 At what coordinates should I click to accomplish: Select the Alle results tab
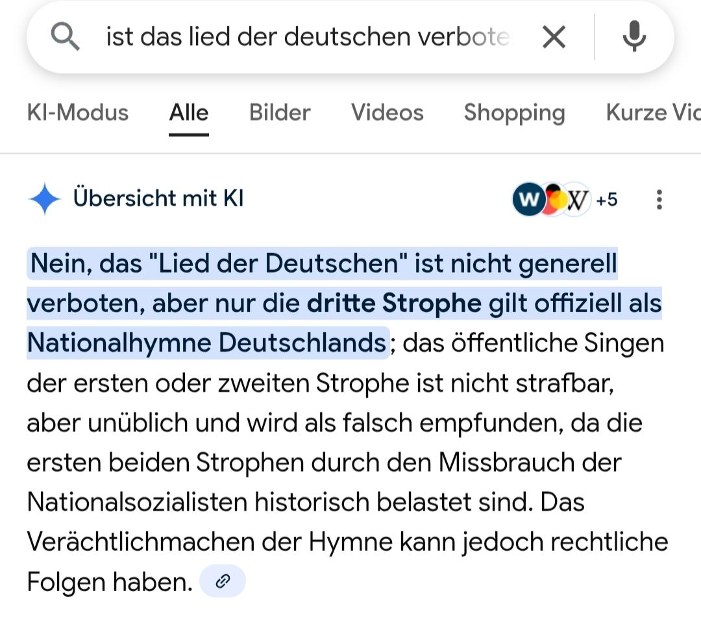(x=189, y=113)
